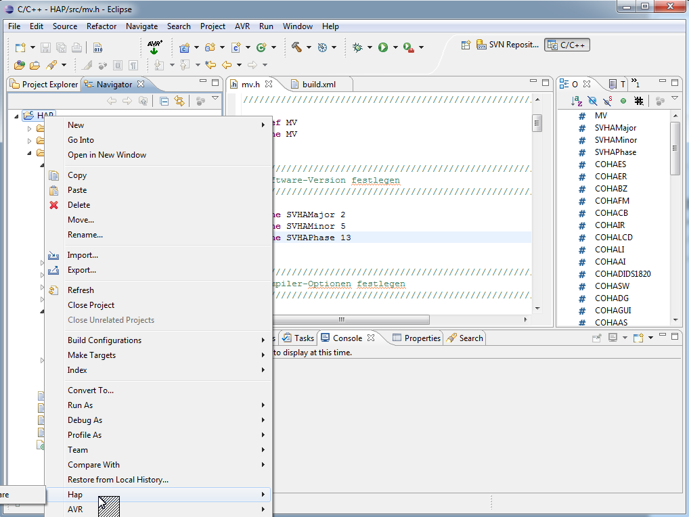Image resolution: width=689 pixels, height=517 pixels.
Task: Click the Run external tools icon
Action: [x=409, y=47]
